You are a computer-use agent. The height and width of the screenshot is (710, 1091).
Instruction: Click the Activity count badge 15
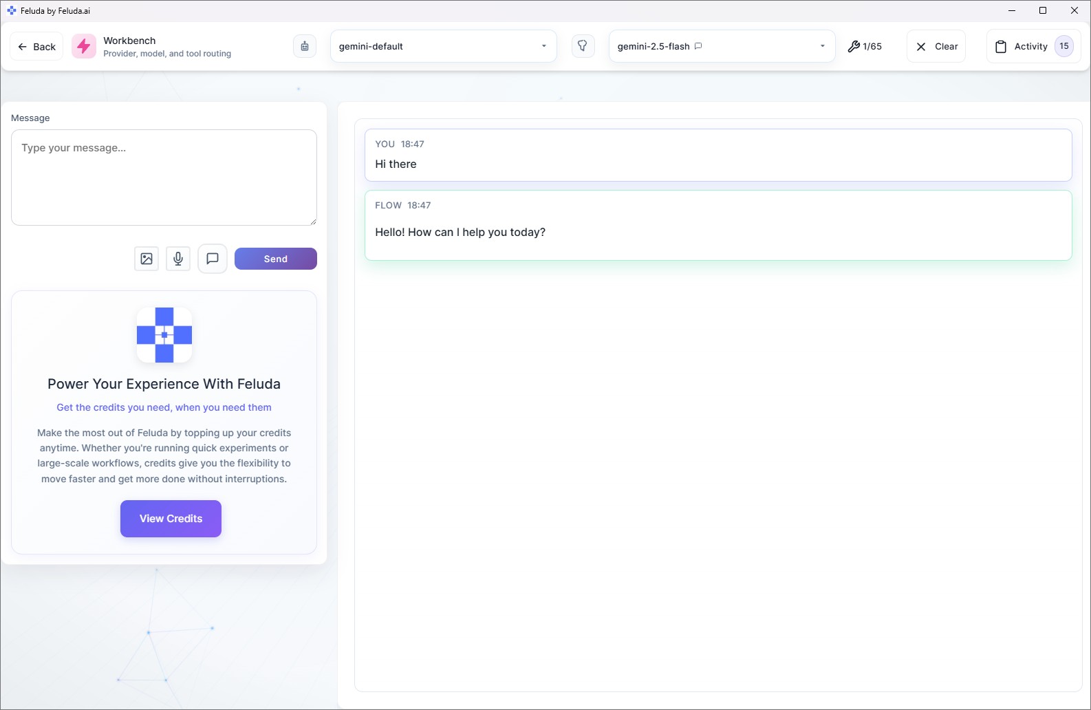(x=1064, y=46)
